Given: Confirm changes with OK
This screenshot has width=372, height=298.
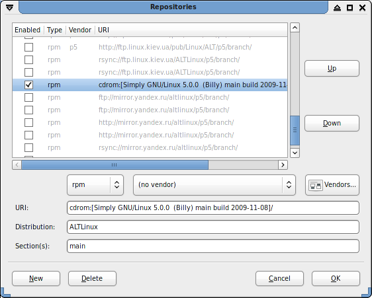Looking at the screenshot, I should pyautogui.click(x=336, y=278).
